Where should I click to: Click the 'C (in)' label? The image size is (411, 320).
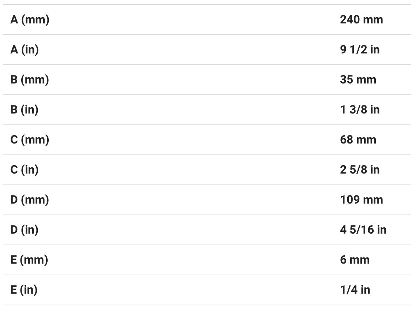pos(25,170)
